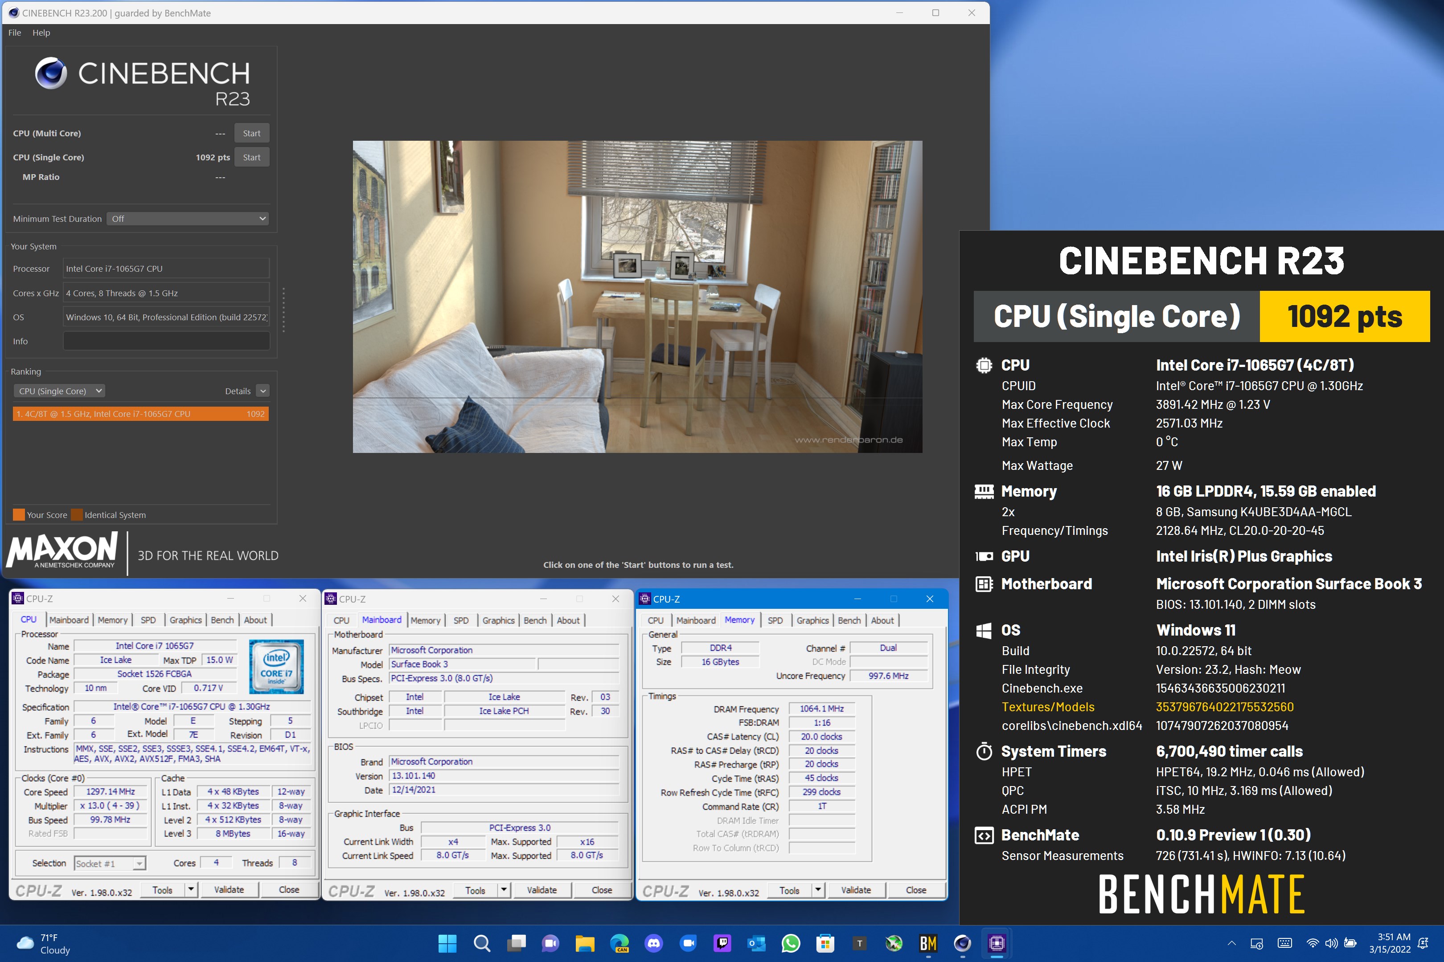Open Tools dropdown arrow in CPU-Z CPU window
The width and height of the screenshot is (1444, 962).
191,889
